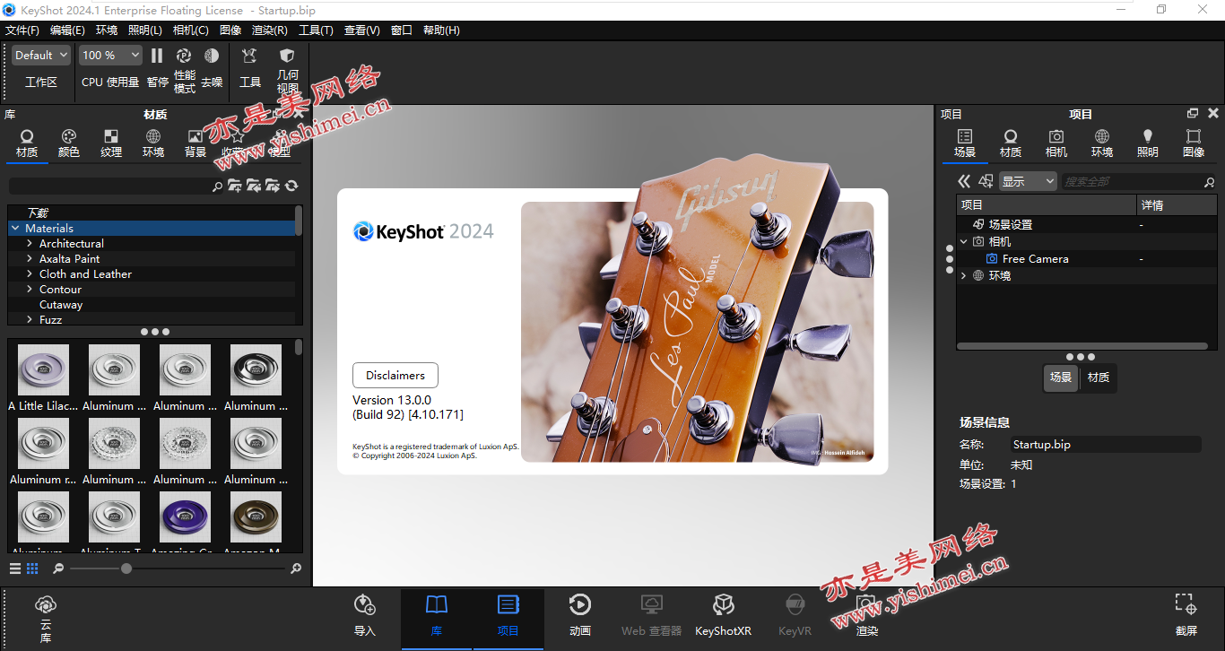Click the export folder icon in the library
Screen dimensions: 1225x651
pyautogui.click(x=272, y=186)
